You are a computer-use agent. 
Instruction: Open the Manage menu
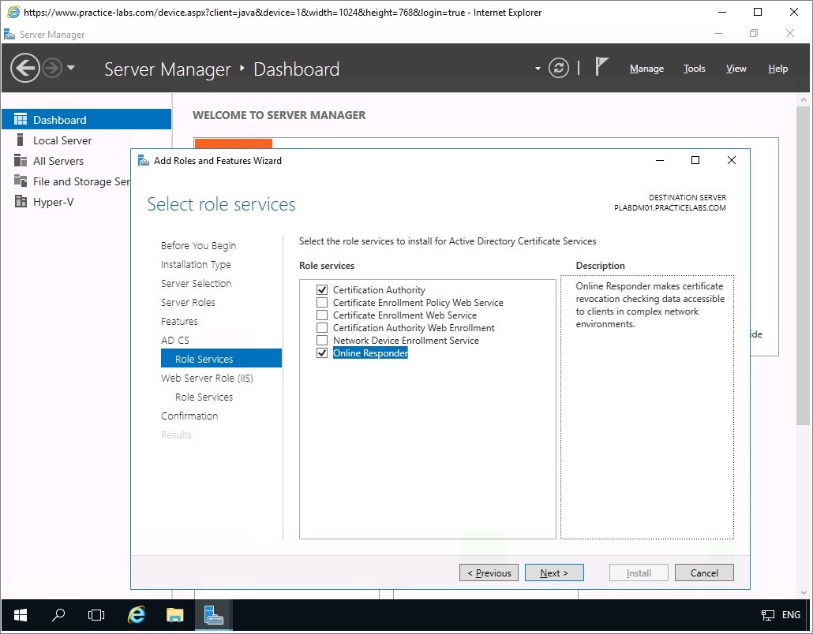point(646,69)
